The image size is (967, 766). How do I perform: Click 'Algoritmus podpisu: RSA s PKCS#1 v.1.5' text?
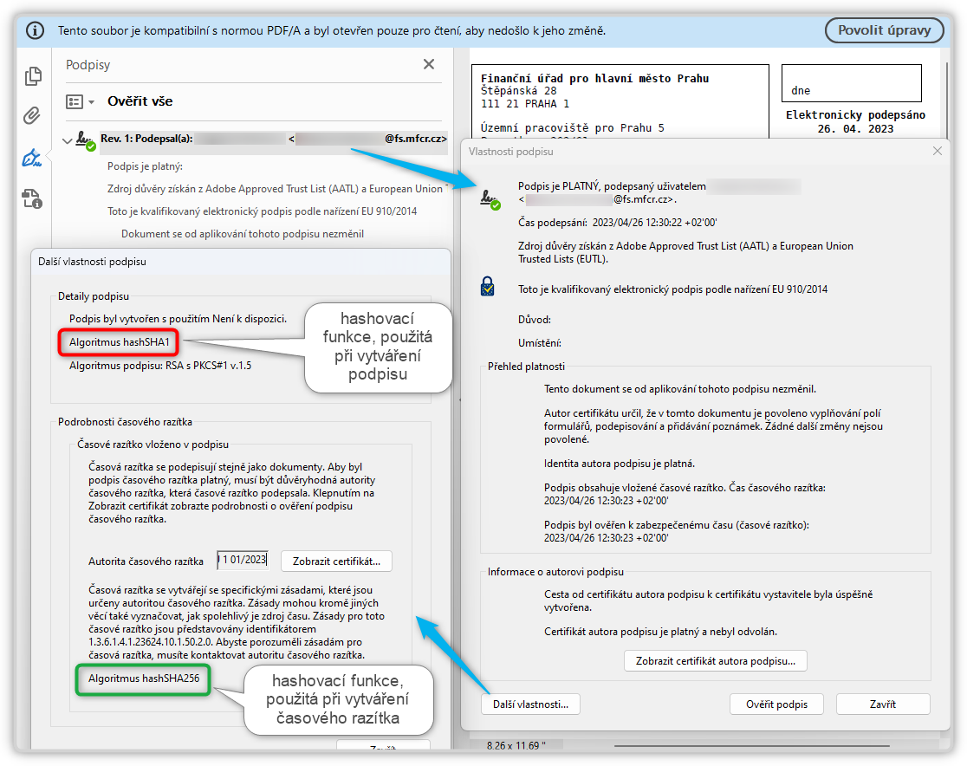coord(160,366)
